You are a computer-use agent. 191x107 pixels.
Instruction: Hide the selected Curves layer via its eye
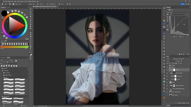(x=167, y=70)
